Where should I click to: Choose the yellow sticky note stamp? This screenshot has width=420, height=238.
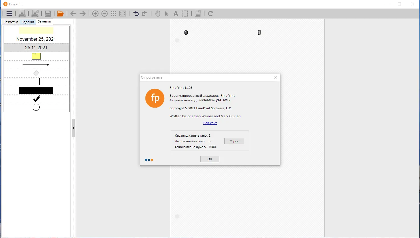(36, 56)
